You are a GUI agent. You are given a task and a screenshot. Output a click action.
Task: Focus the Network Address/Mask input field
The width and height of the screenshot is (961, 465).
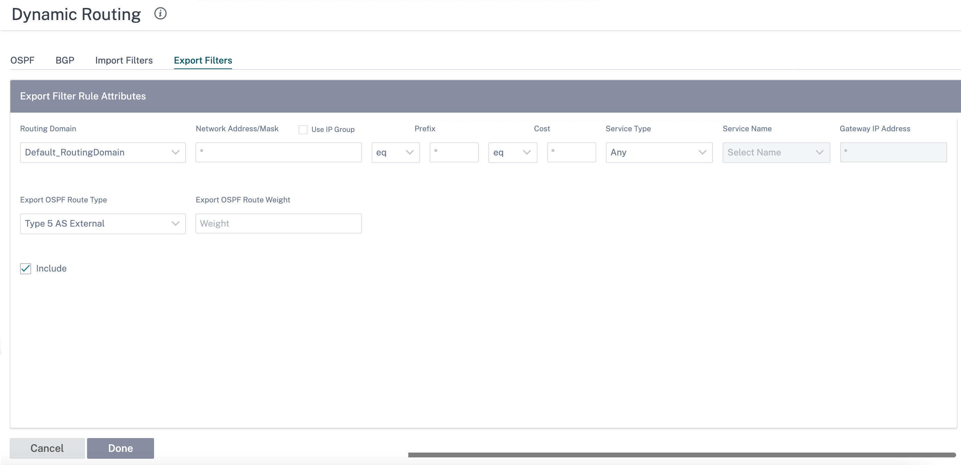[279, 152]
